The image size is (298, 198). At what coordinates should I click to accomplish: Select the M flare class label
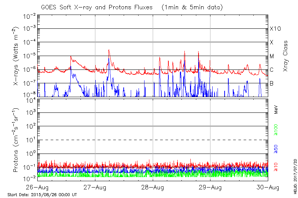click(x=272, y=56)
